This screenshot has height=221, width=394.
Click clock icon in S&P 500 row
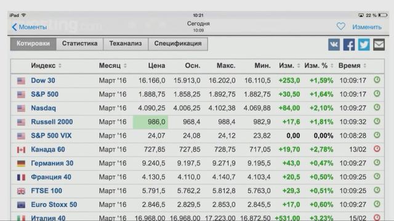tap(377, 94)
